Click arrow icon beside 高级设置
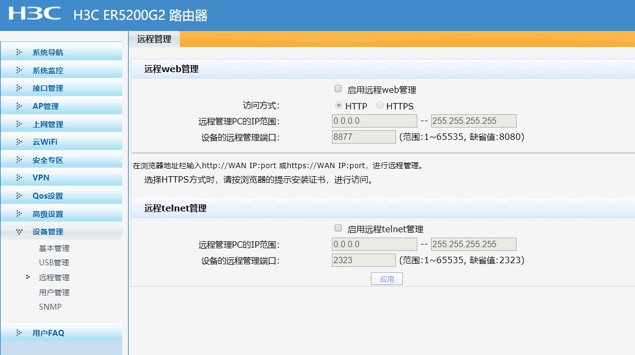The width and height of the screenshot is (635, 355). coord(19,214)
